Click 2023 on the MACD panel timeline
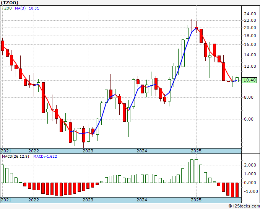 pos(88,200)
